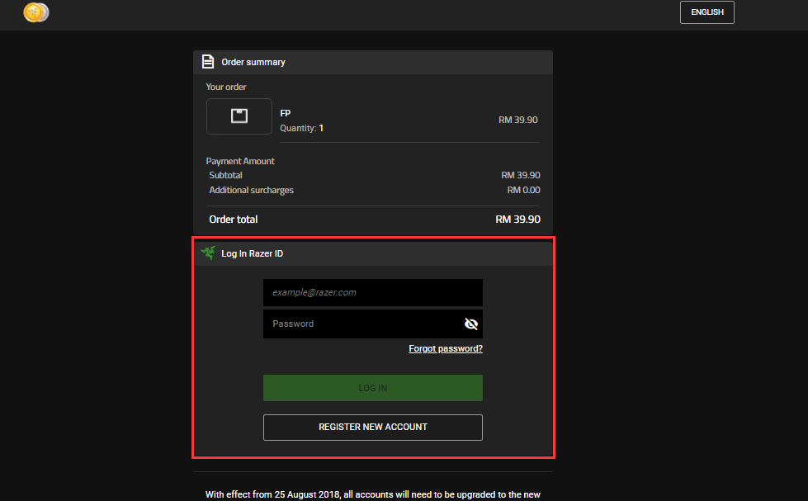The width and height of the screenshot is (808, 501).
Task: Focus the example@razer.com email field
Action: 373,292
